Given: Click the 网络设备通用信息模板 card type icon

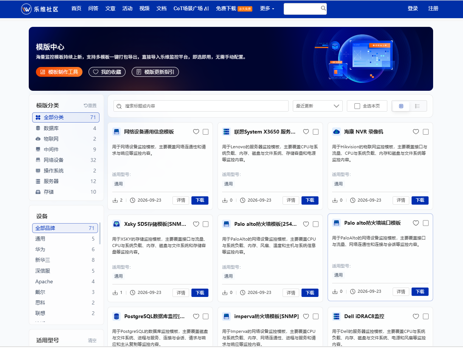Looking at the screenshot, I should point(117,132).
